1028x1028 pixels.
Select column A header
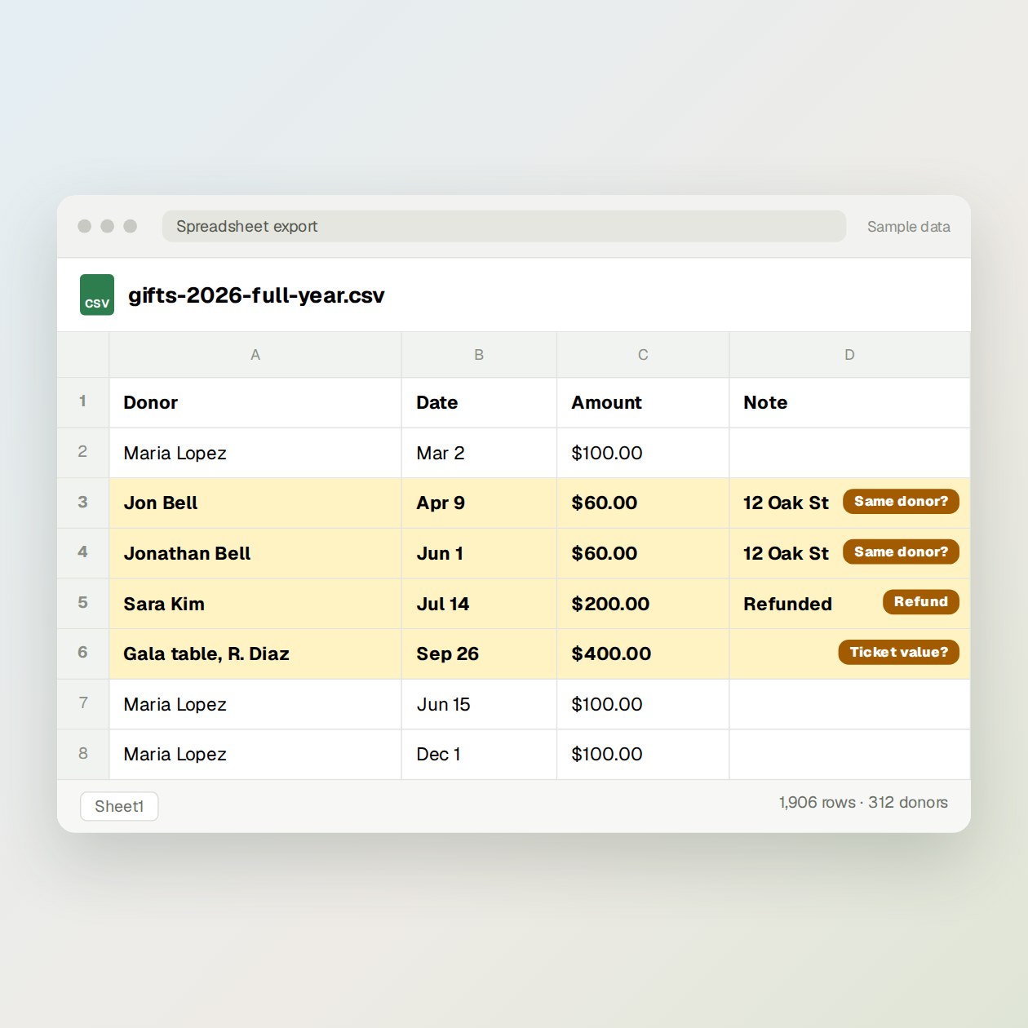[x=255, y=355]
